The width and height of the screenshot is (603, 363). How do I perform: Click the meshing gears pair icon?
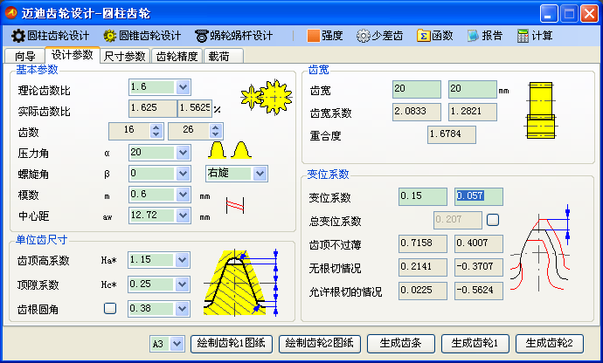[267, 97]
